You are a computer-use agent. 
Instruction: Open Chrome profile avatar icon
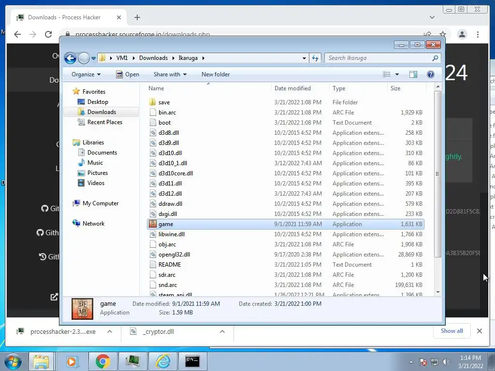462,34
